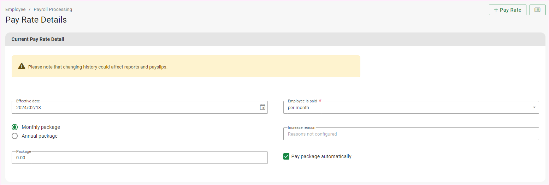
Task: Expand the Employee is paid arrow
Action: (x=534, y=107)
